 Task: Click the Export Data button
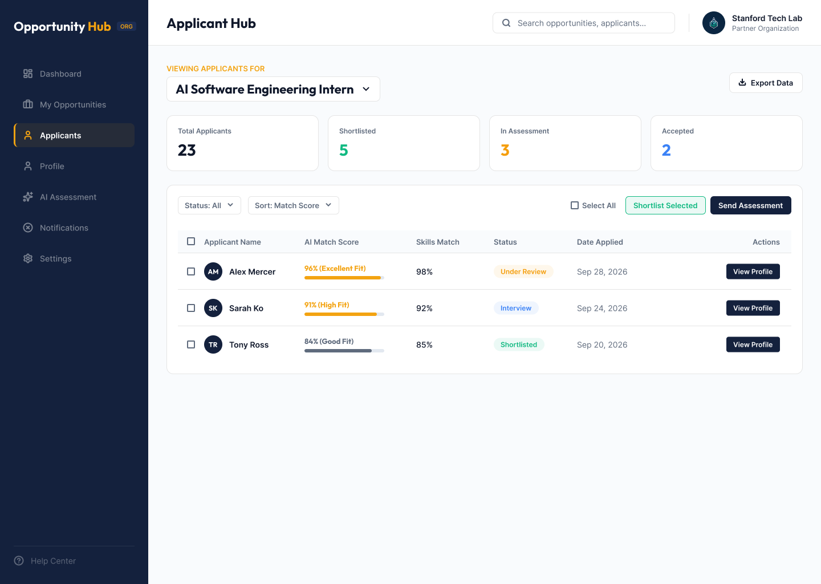click(766, 83)
